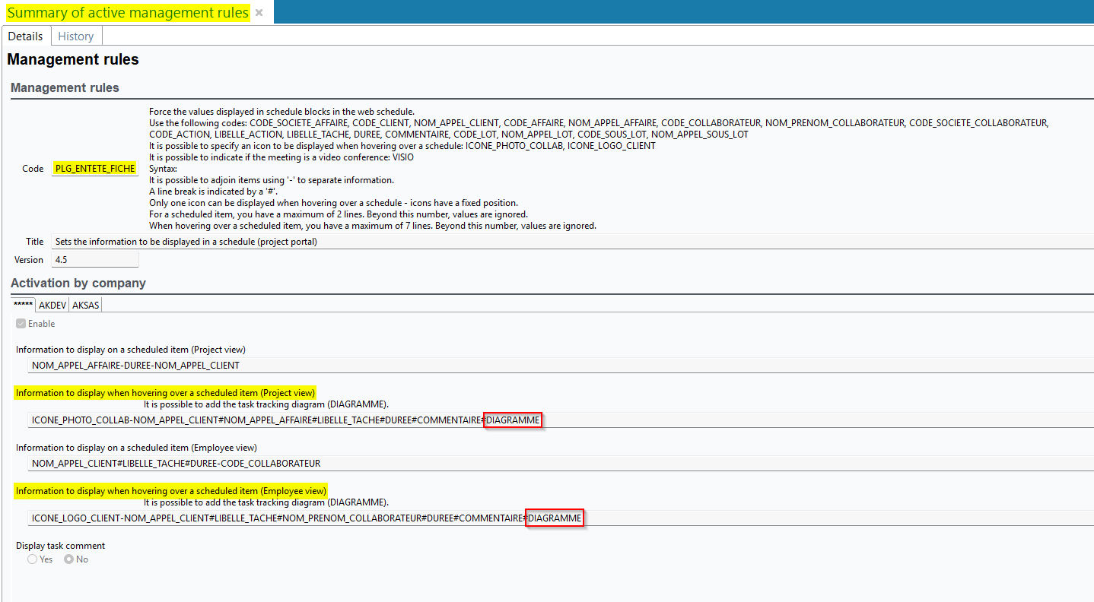
Task: Toggle the Enable checkbox
Action: (21, 324)
